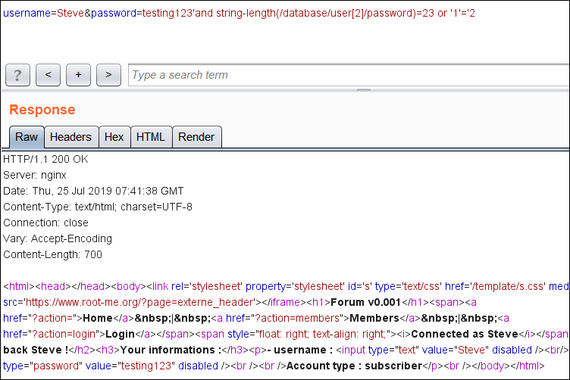Viewport: 570px width, 380px height.
Task: Click the value="testing123" attribute in response
Action: click(x=130, y=366)
